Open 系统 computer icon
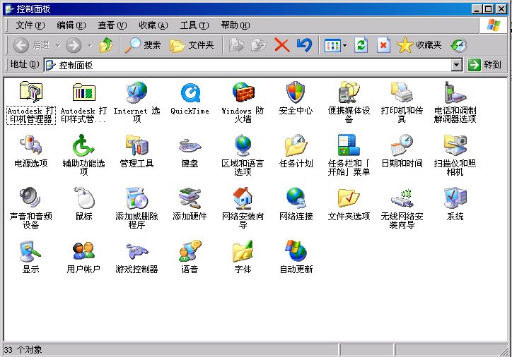This screenshot has height=357, width=512. (x=455, y=198)
